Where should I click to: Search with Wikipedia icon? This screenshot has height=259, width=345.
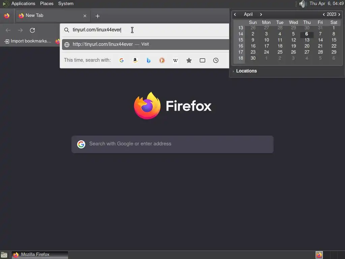click(x=175, y=60)
